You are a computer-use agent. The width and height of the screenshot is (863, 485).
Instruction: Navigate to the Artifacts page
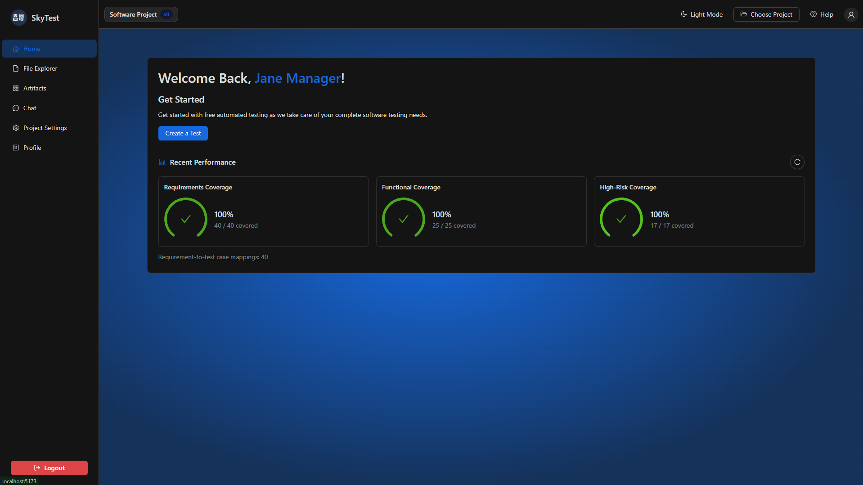[35, 88]
